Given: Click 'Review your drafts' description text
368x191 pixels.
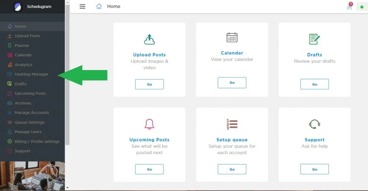Looking at the screenshot, I should (314, 61).
